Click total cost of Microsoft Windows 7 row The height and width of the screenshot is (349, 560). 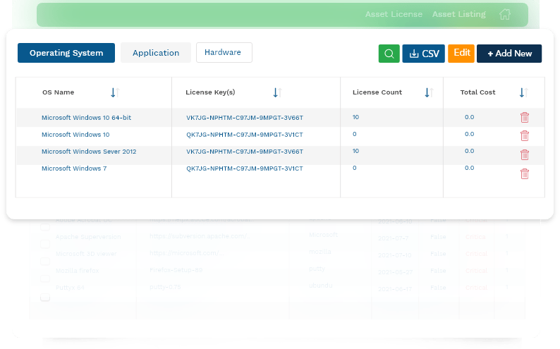(x=469, y=168)
